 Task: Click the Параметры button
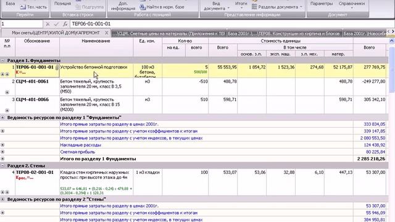point(322,4)
